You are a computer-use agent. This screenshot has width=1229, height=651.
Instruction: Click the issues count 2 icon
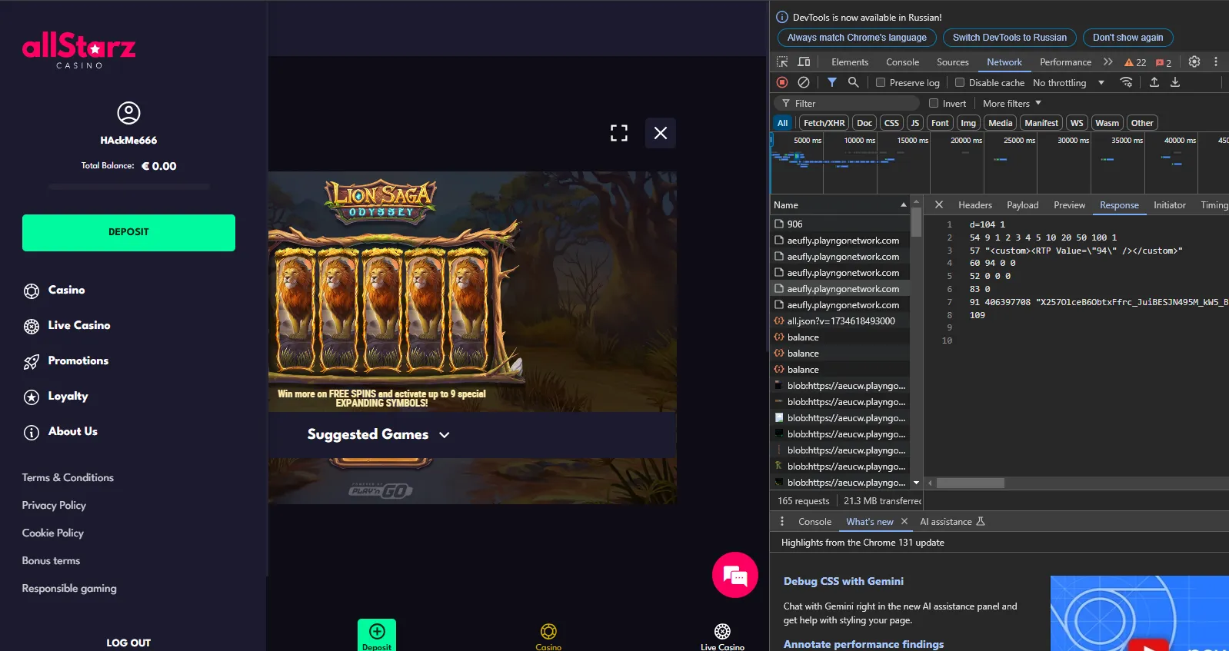click(1164, 62)
